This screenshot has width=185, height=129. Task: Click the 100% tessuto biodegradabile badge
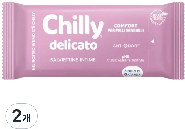159,18
